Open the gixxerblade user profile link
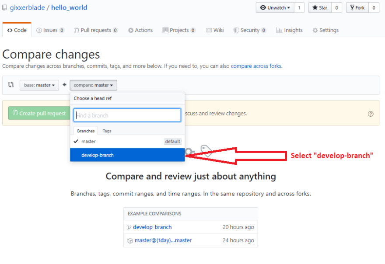The width and height of the screenshot is (385, 264). 27,7
